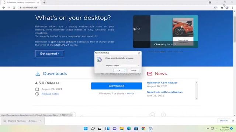Open the browser extensions puzzle icon
This screenshot has width=236, height=132.
point(222,8)
